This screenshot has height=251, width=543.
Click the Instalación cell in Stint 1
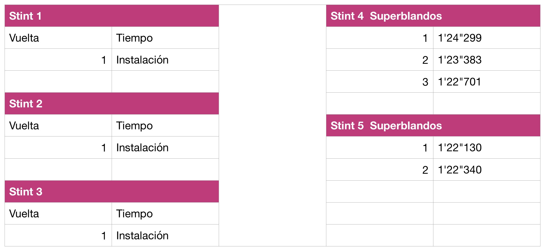coord(165,60)
